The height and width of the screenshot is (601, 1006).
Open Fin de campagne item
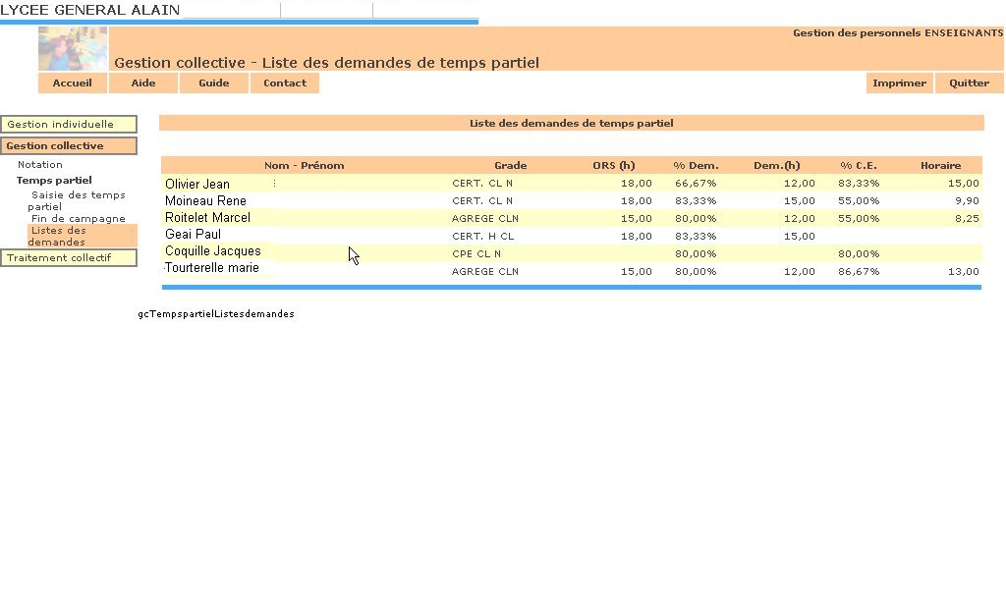tap(79, 219)
